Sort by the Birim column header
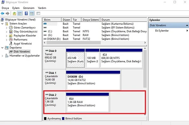189x125 pixels. (x=52, y=20)
